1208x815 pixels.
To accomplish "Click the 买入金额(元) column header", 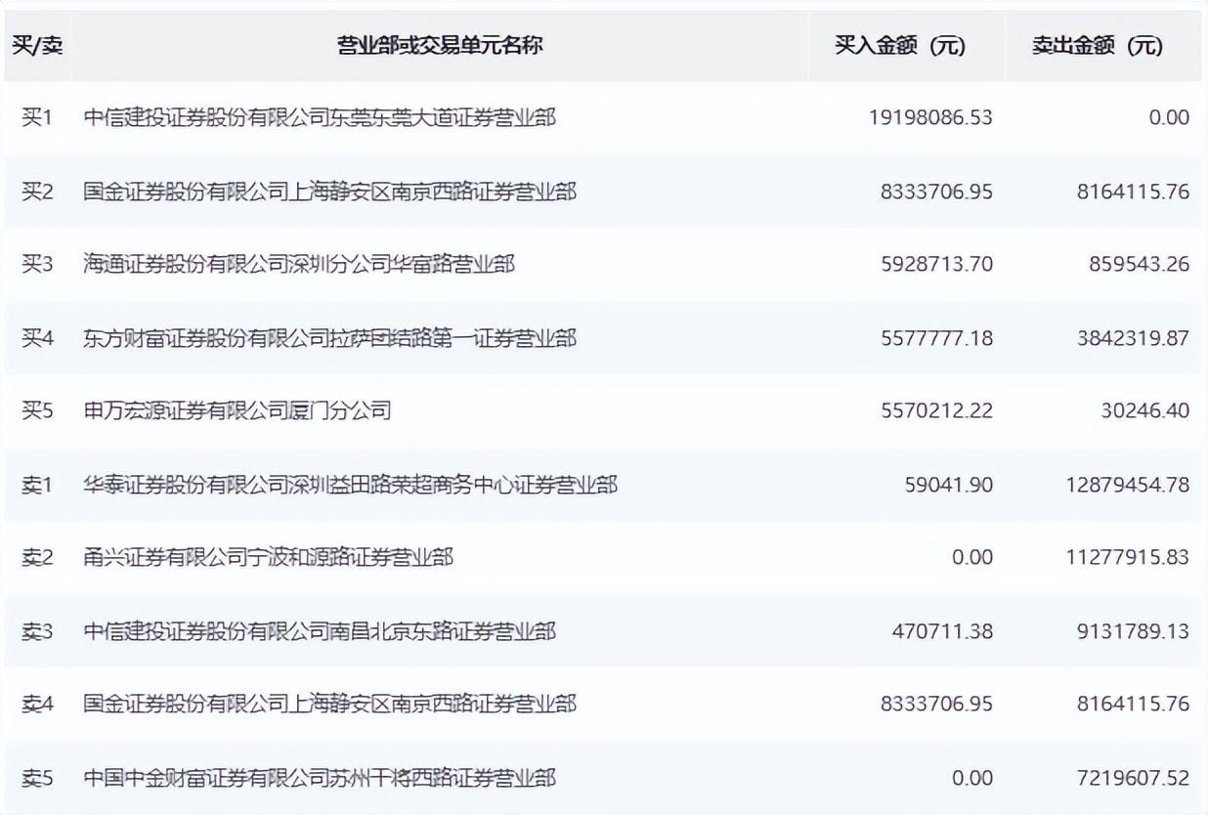I will (x=900, y=46).
